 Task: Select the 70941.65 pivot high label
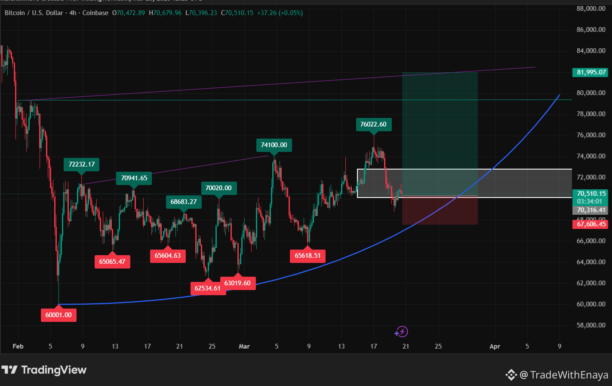click(134, 178)
